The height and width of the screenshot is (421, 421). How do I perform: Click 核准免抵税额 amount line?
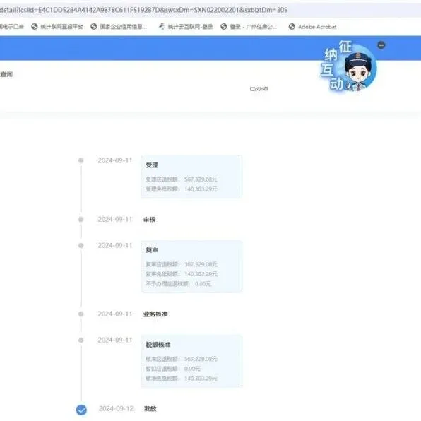click(182, 379)
